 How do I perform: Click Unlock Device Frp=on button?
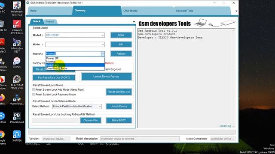point(107,77)
